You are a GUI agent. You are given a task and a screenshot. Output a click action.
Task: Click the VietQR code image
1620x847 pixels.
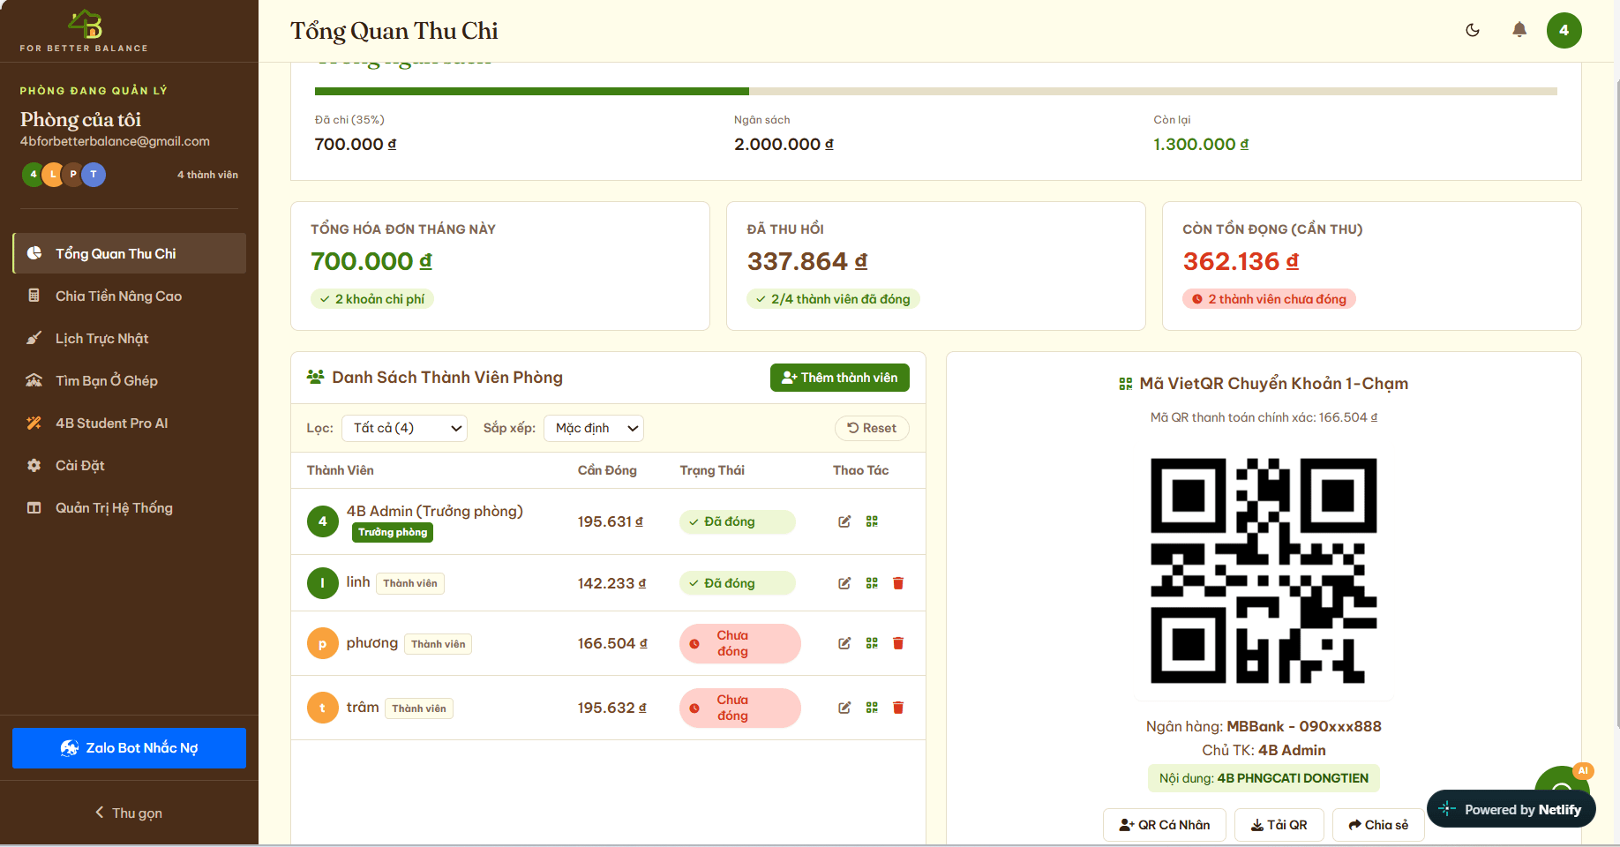coord(1264,570)
